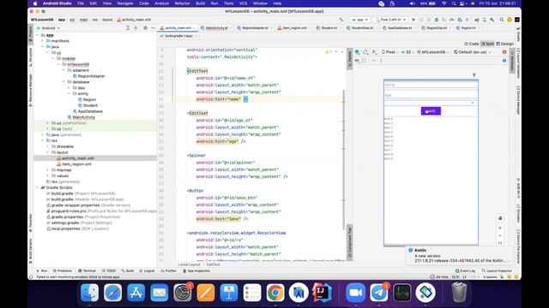549x308 pixels.
Task: Select item_region.xml in project tree
Action: 75,164
